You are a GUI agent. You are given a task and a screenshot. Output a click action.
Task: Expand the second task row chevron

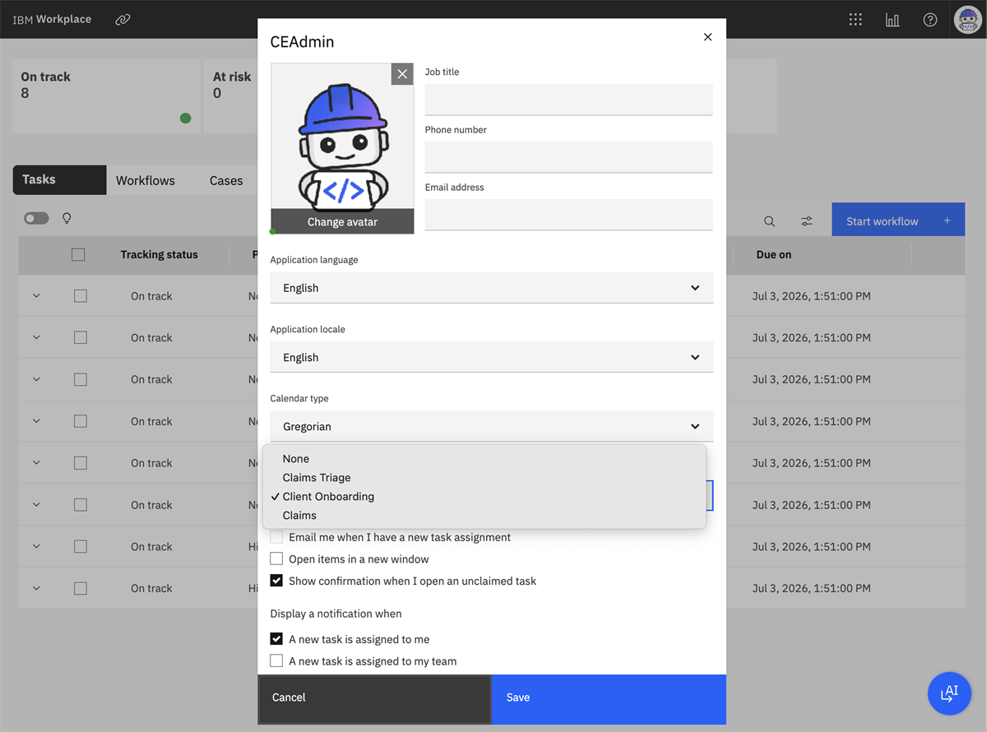[x=36, y=338]
